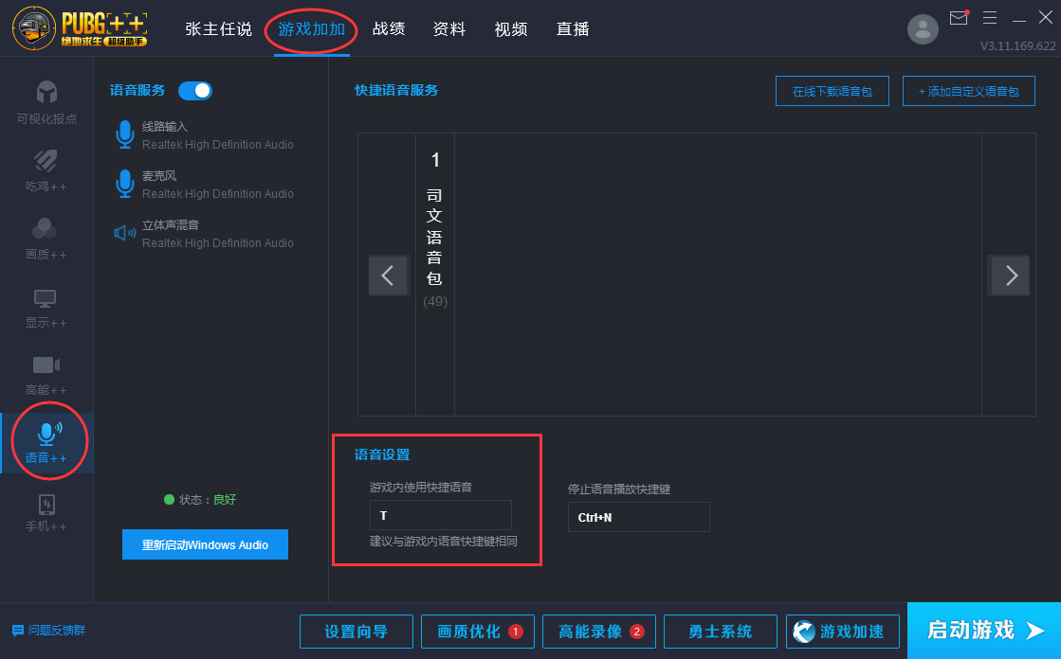Toggle the 语音服务 switch

click(x=195, y=91)
